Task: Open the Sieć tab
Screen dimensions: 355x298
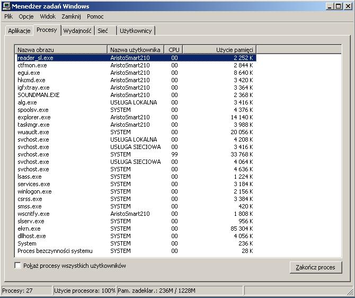Action: click(x=105, y=31)
